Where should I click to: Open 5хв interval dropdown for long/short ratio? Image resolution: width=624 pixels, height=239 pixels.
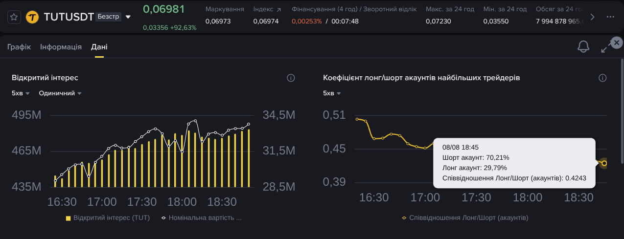click(332, 93)
